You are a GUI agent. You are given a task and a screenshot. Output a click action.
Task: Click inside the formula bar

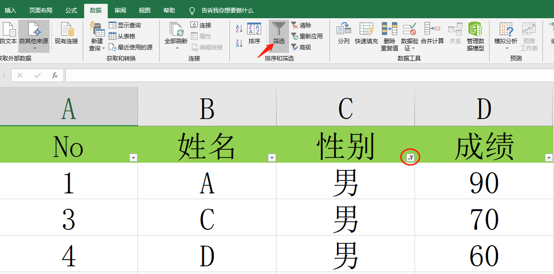point(310,75)
